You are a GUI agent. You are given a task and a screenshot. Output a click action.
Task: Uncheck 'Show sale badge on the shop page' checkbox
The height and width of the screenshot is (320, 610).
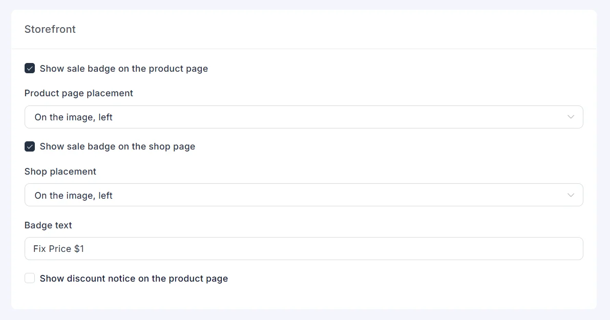click(x=30, y=146)
